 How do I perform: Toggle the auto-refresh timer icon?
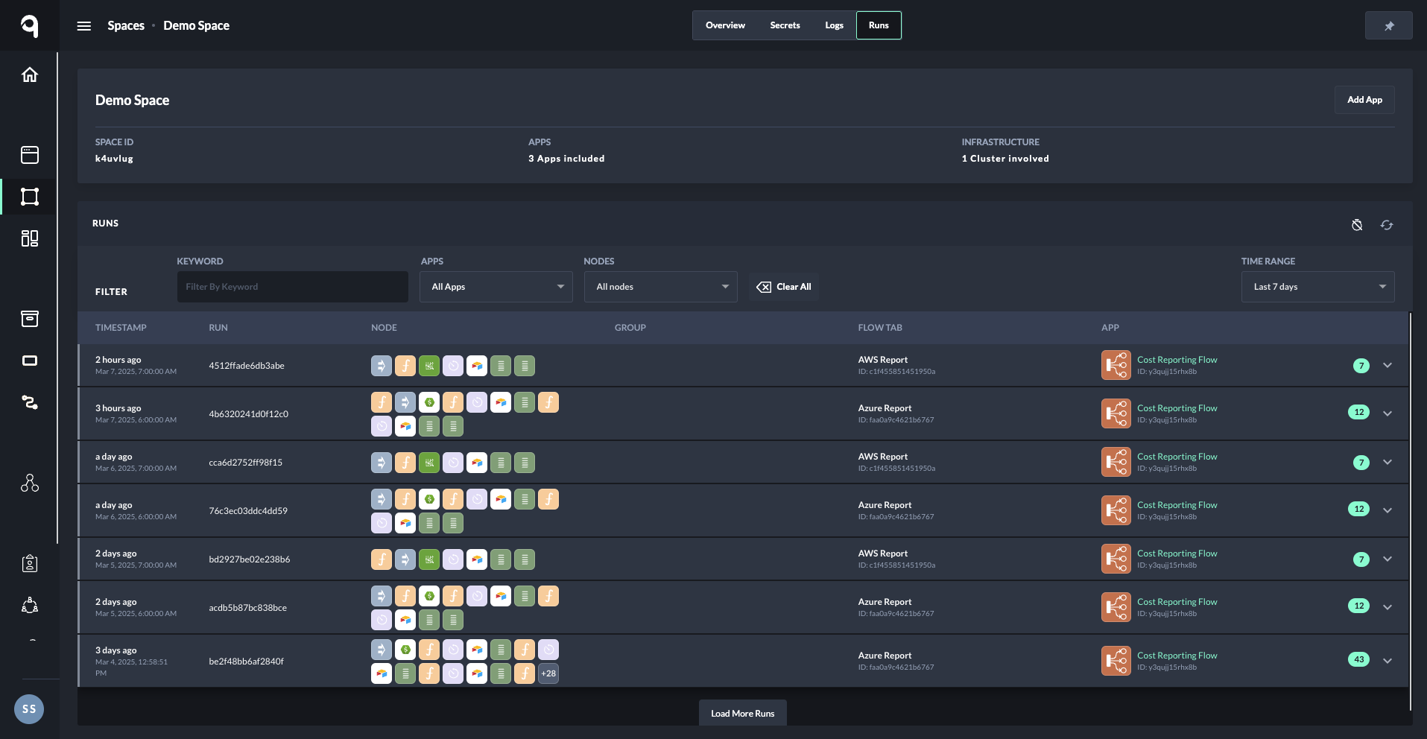[1357, 225]
